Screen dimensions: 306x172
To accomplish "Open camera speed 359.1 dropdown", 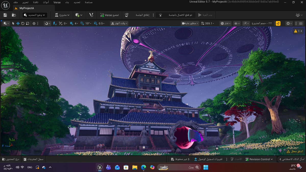I will point(208,23).
